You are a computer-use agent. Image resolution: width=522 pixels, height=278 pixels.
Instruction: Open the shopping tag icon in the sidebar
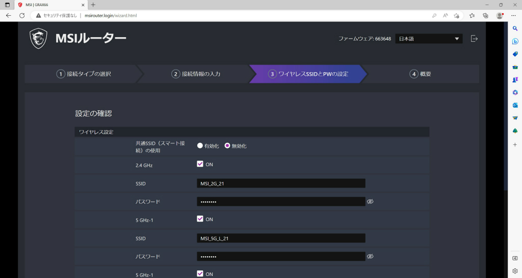point(515,54)
